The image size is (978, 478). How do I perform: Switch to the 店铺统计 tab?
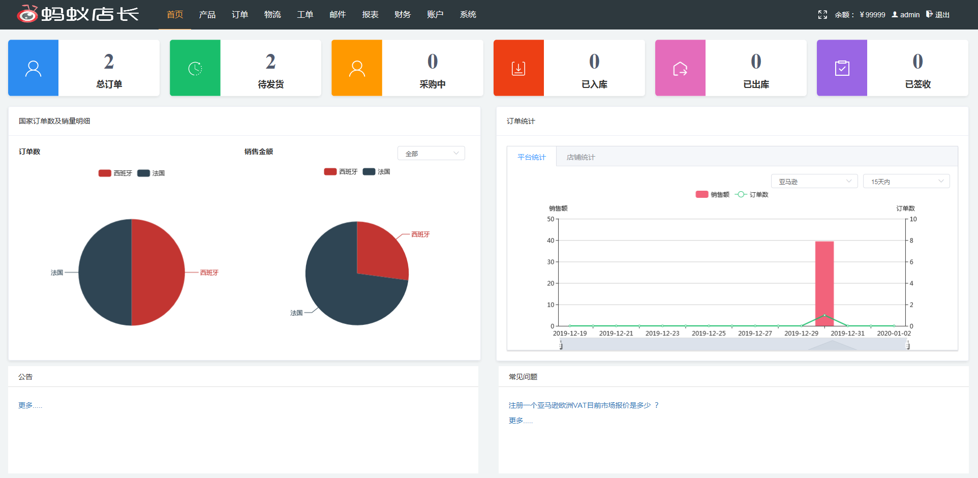pyautogui.click(x=580, y=157)
